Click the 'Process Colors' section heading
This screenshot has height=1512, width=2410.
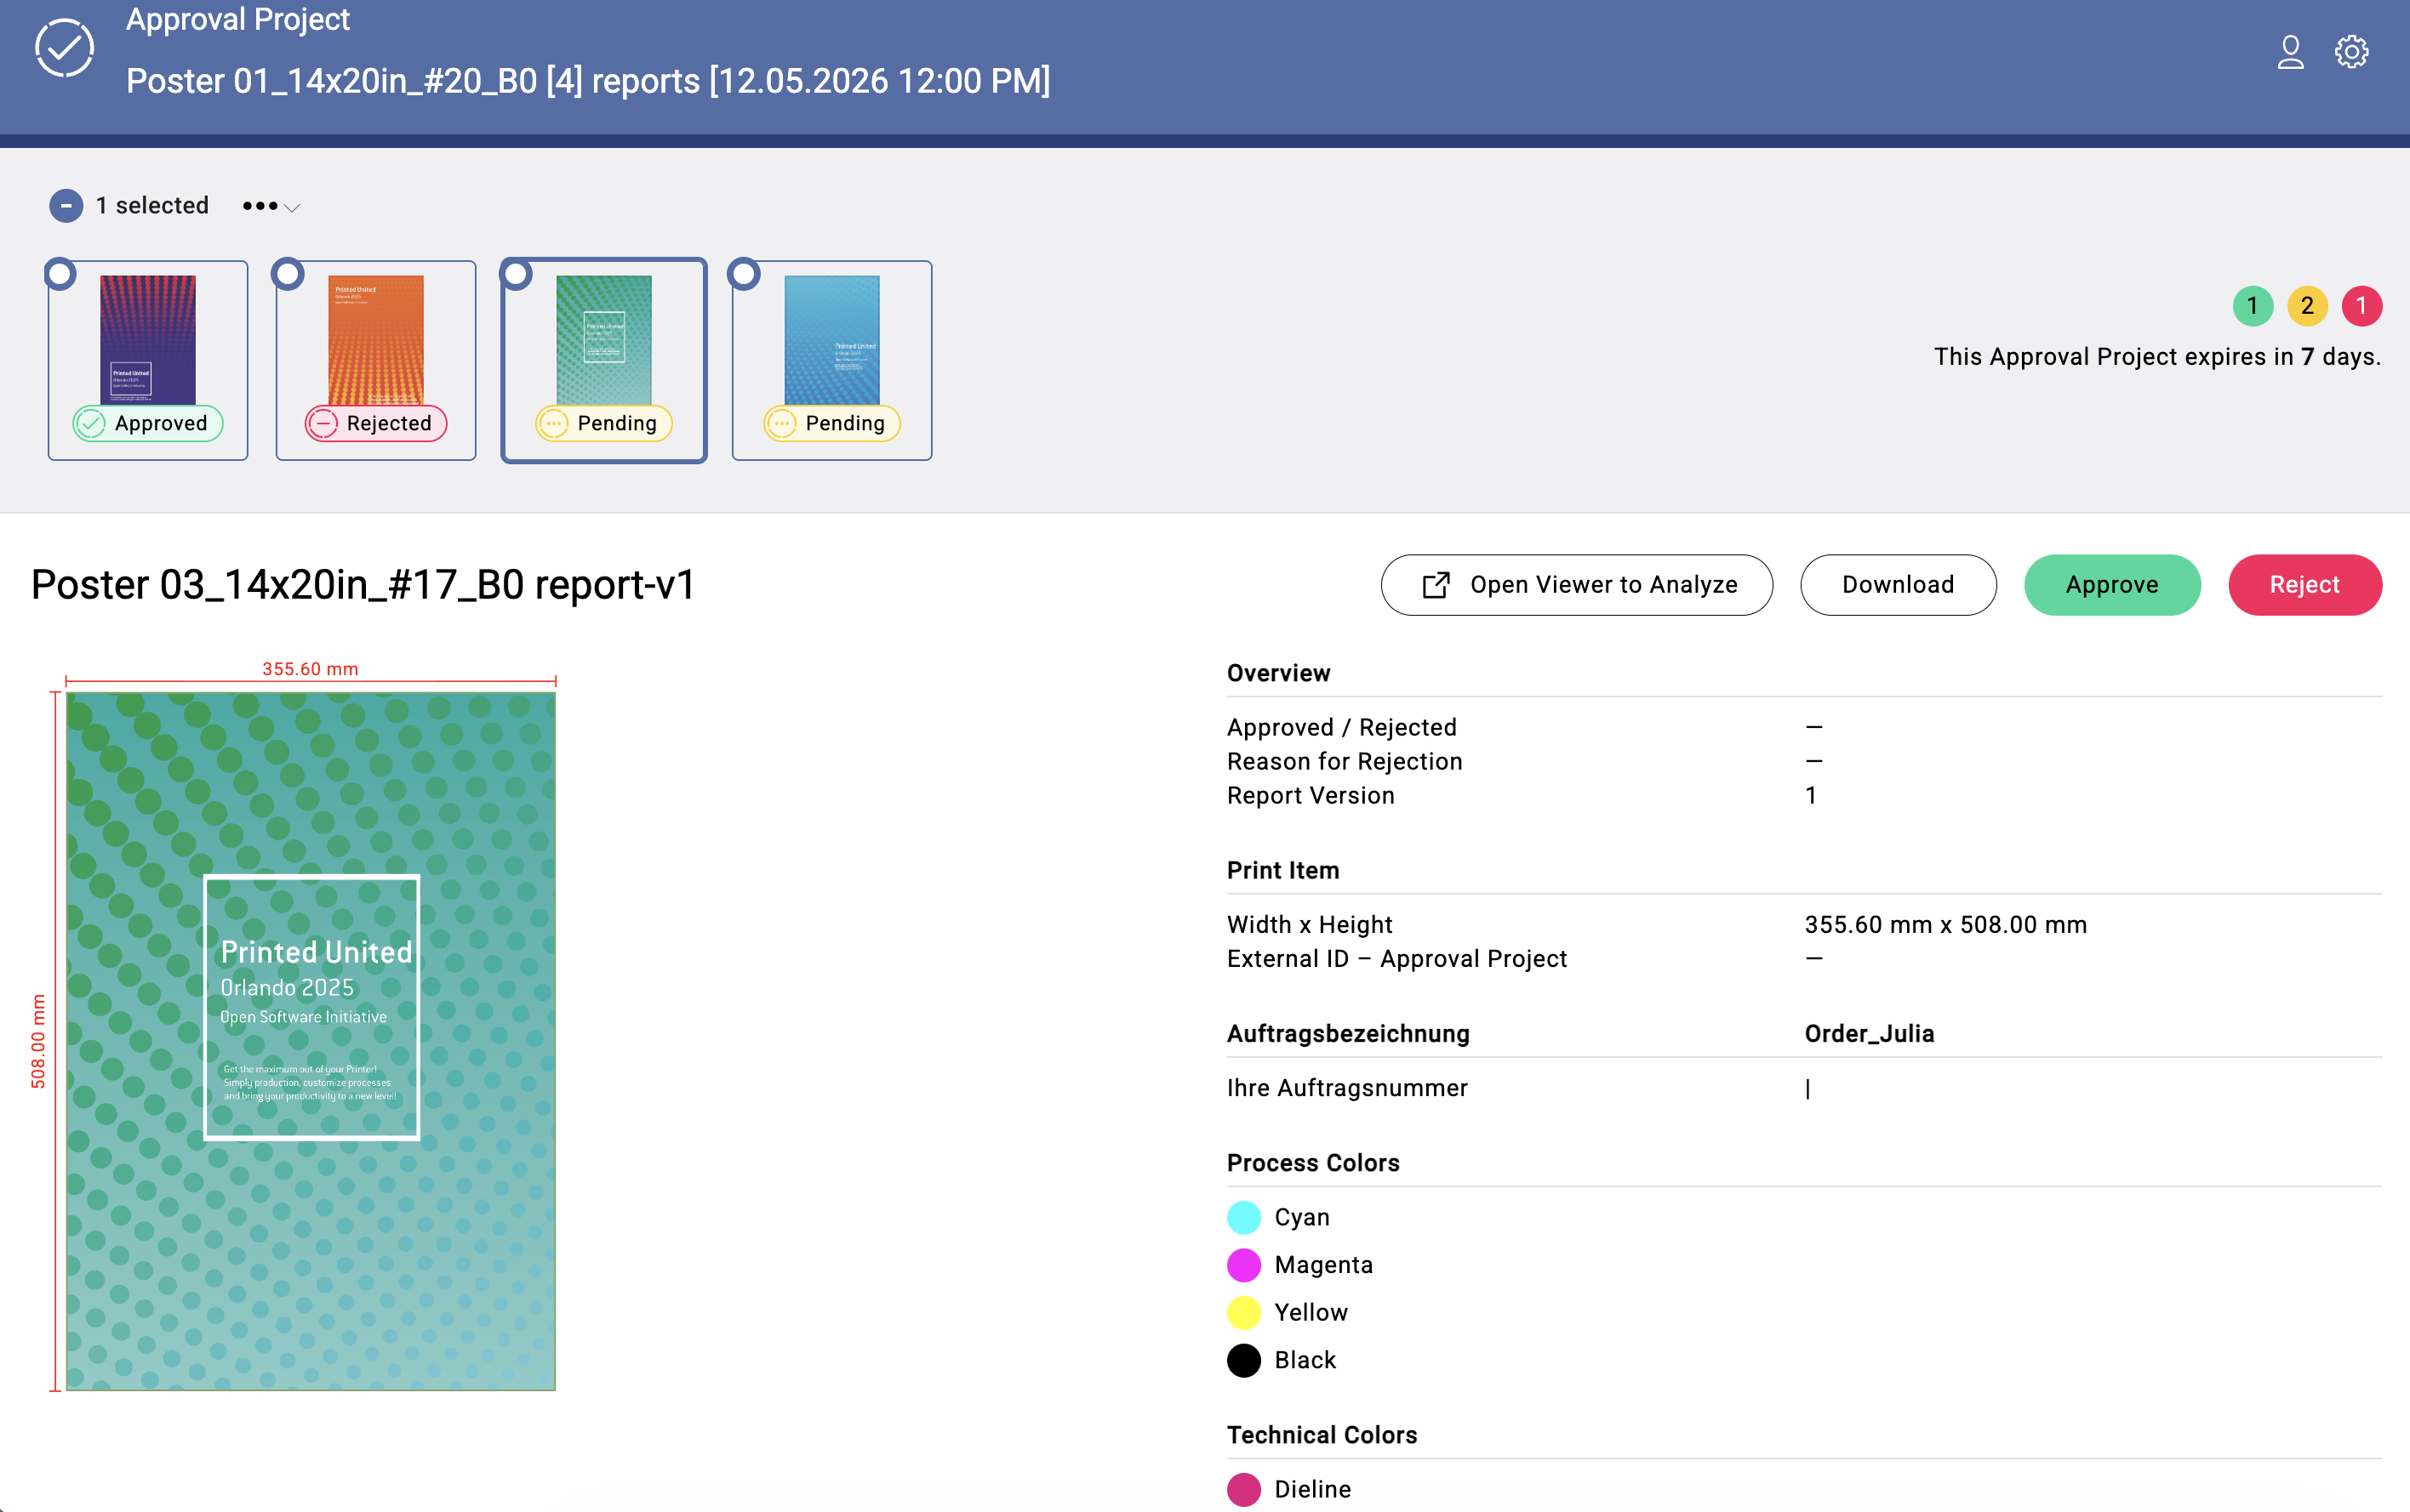tap(1312, 1163)
